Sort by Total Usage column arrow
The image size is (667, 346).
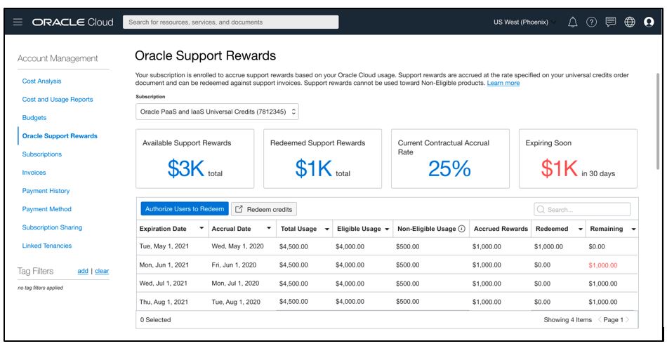click(326, 229)
